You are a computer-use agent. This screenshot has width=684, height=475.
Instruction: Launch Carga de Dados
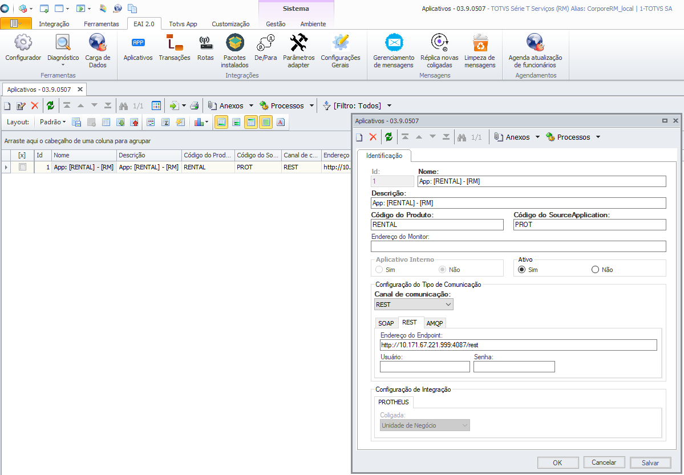(98, 51)
